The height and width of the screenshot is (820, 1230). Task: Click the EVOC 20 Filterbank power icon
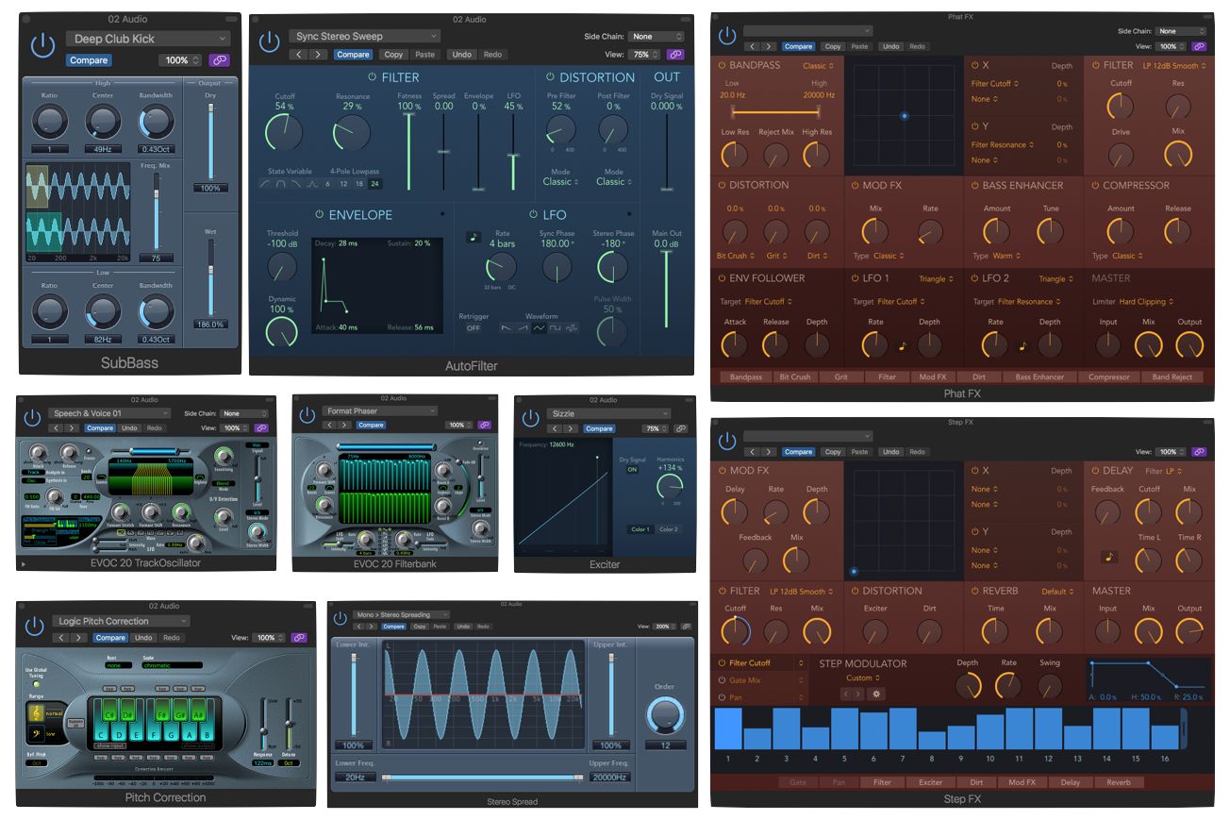[307, 415]
